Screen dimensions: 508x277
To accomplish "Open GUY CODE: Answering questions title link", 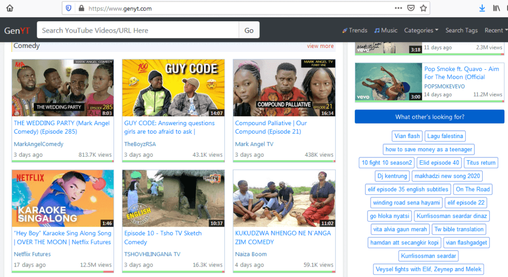I will pos(169,127).
